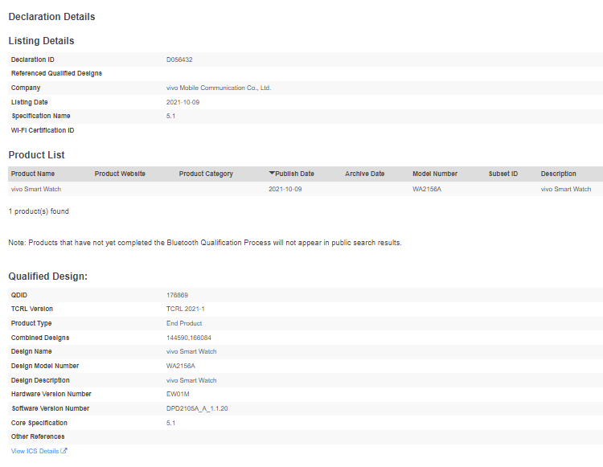
Task: Click the Declaration Details heading
Action: 51,17
